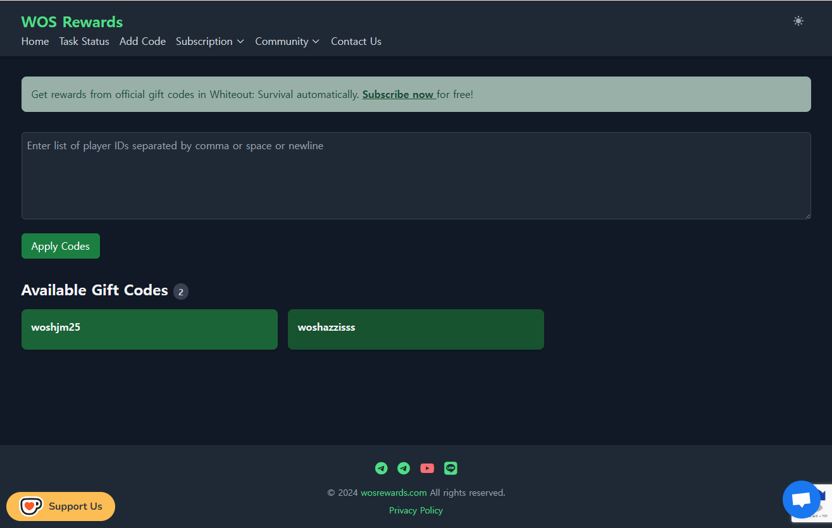
Task: Focus the player IDs text area
Action: 416,176
